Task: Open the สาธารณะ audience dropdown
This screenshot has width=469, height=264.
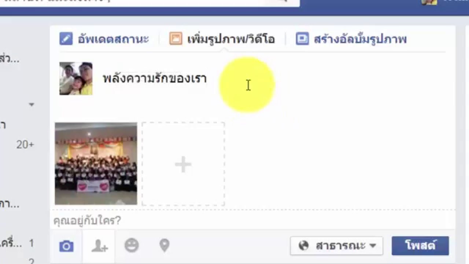Action: [336, 246]
